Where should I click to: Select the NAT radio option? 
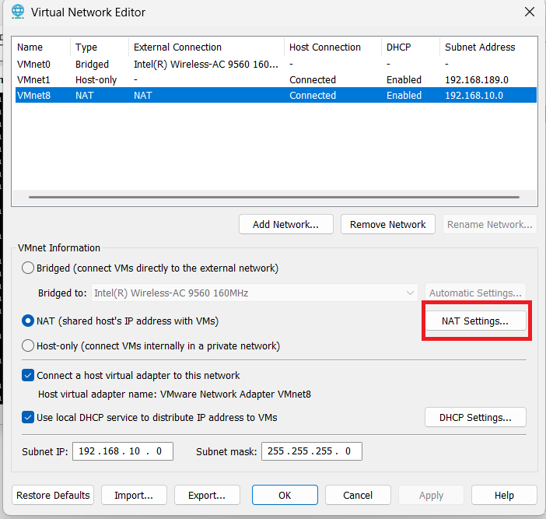[x=28, y=321]
